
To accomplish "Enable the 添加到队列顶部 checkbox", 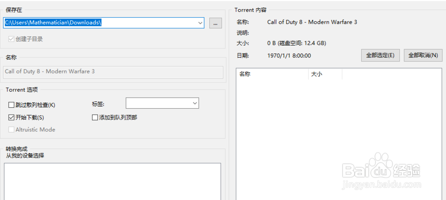I will coord(95,117).
